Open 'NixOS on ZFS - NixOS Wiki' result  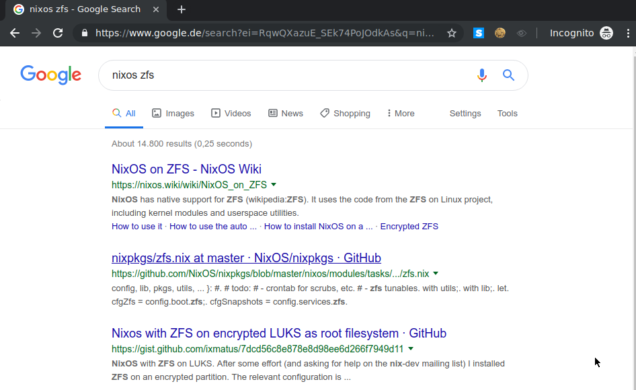pos(187,169)
